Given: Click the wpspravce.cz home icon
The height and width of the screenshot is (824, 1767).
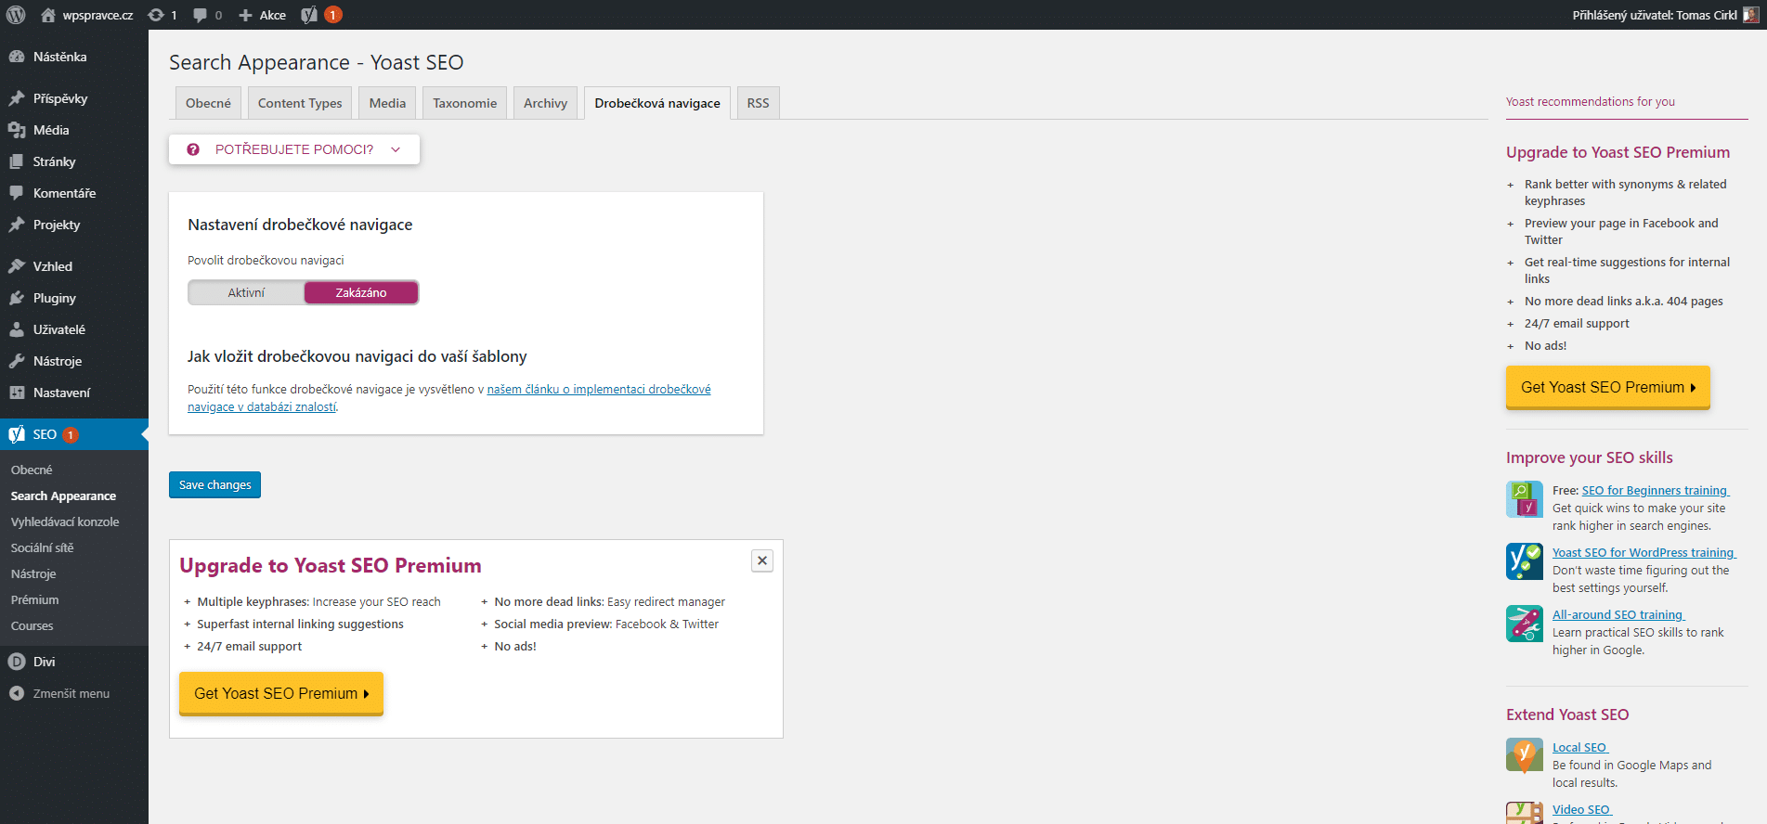Looking at the screenshot, I should [x=48, y=15].
